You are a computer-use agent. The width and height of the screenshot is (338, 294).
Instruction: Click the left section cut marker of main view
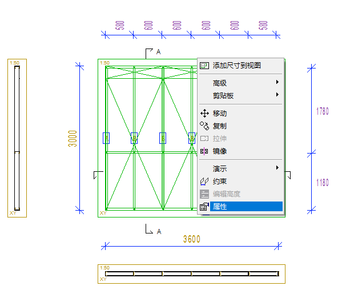pyautogui.click(x=98, y=175)
